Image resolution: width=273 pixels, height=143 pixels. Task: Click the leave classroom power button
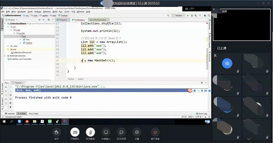click(x=155, y=133)
